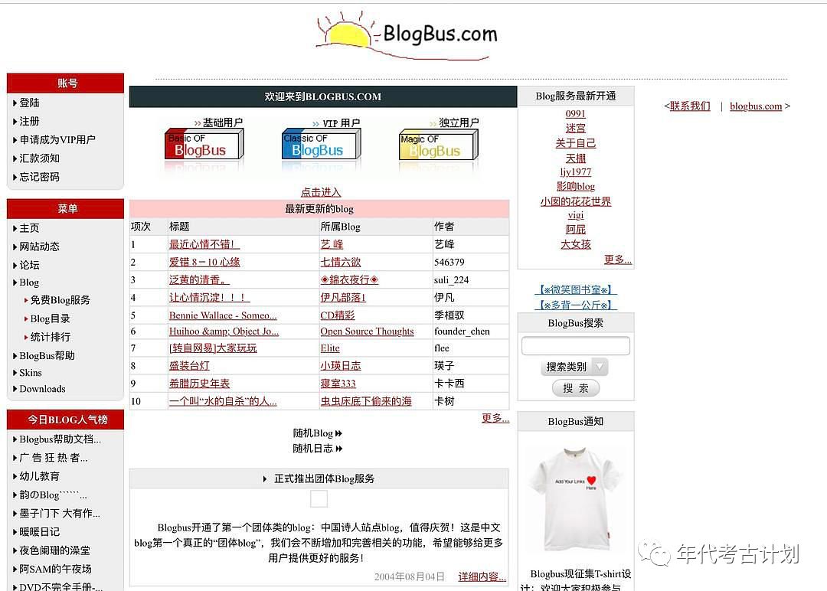The image size is (827, 591).
Task: Open post [转自网易]大家玩玩
Action: [213, 348]
